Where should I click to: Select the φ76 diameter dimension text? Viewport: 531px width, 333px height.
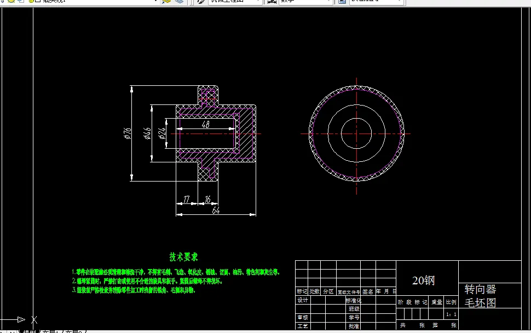pyautogui.click(x=128, y=133)
